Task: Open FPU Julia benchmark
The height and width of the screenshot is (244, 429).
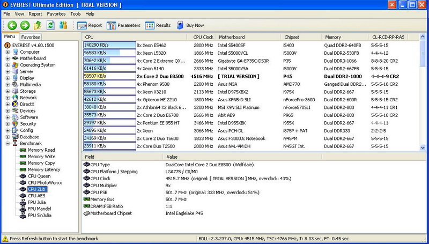Action: pyautogui.click(x=36, y=202)
